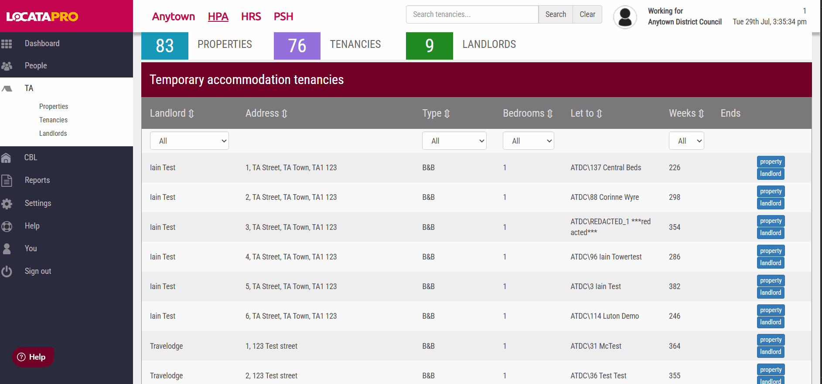This screenshot has width=822, height=384.
Task: Click landlord button for Corinne Wyre row
Action: click(771, 203)
